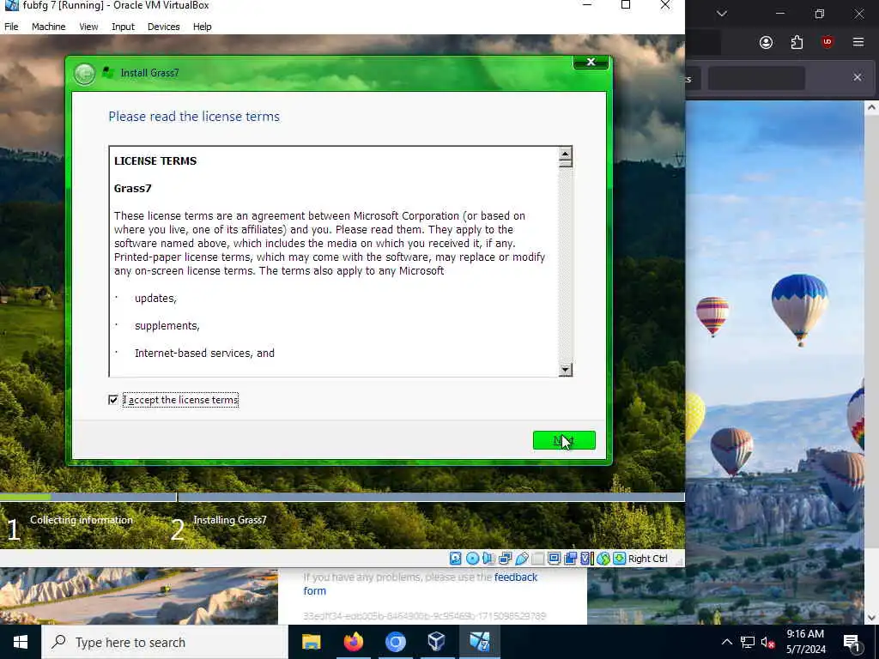Click the green Next button
879x659 pixels.
click(x=564, y=440)
